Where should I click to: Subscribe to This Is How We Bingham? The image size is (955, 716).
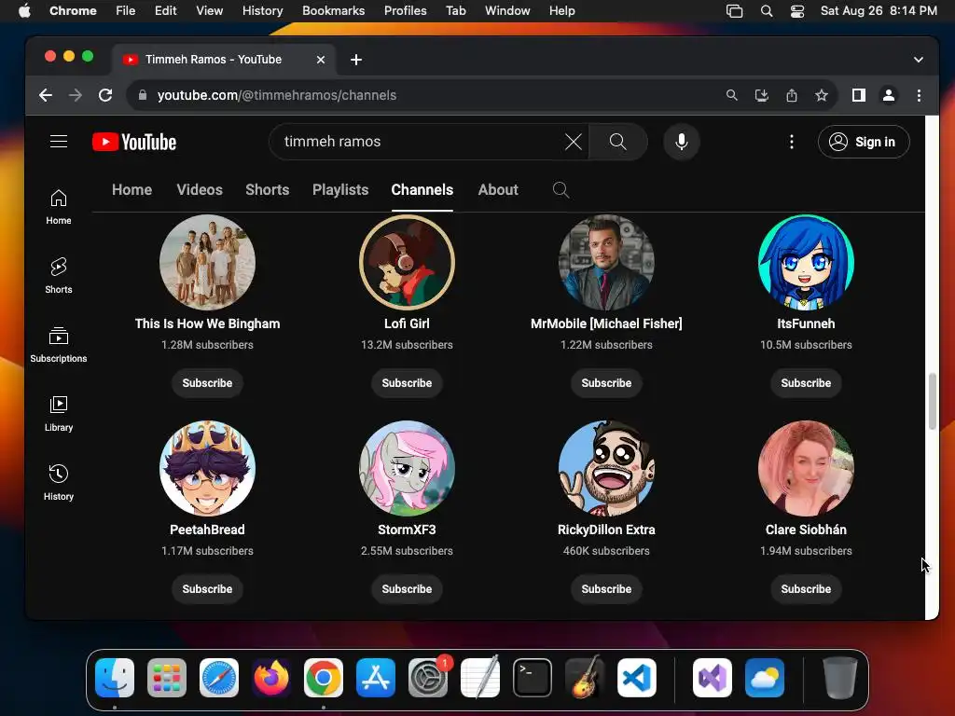(207, 383)
